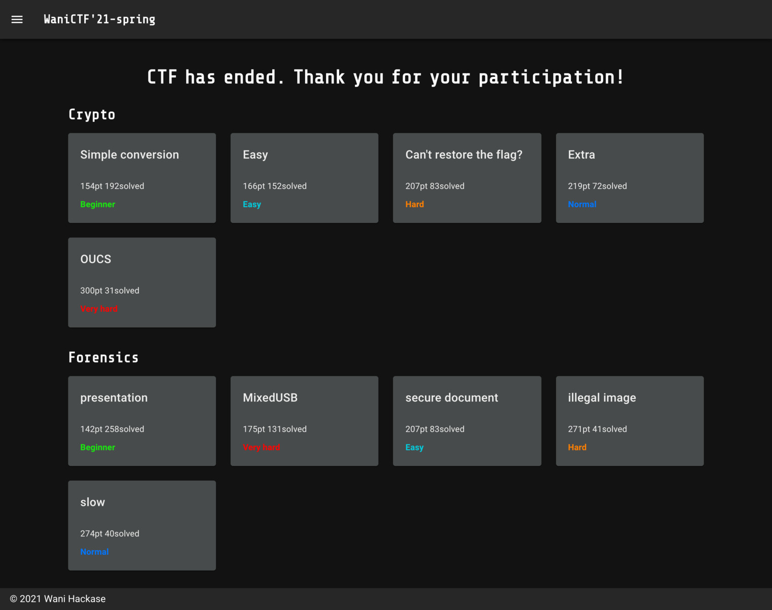
Task: Open the hamburger navigation menu
Action: (17, 19)
